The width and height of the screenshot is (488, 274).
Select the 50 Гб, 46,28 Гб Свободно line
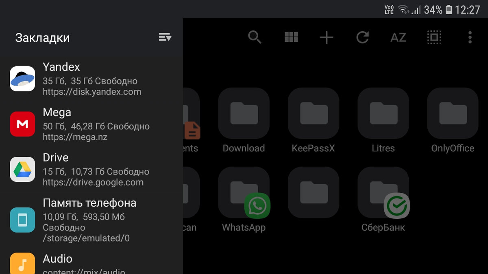click(x=96, y=127)
